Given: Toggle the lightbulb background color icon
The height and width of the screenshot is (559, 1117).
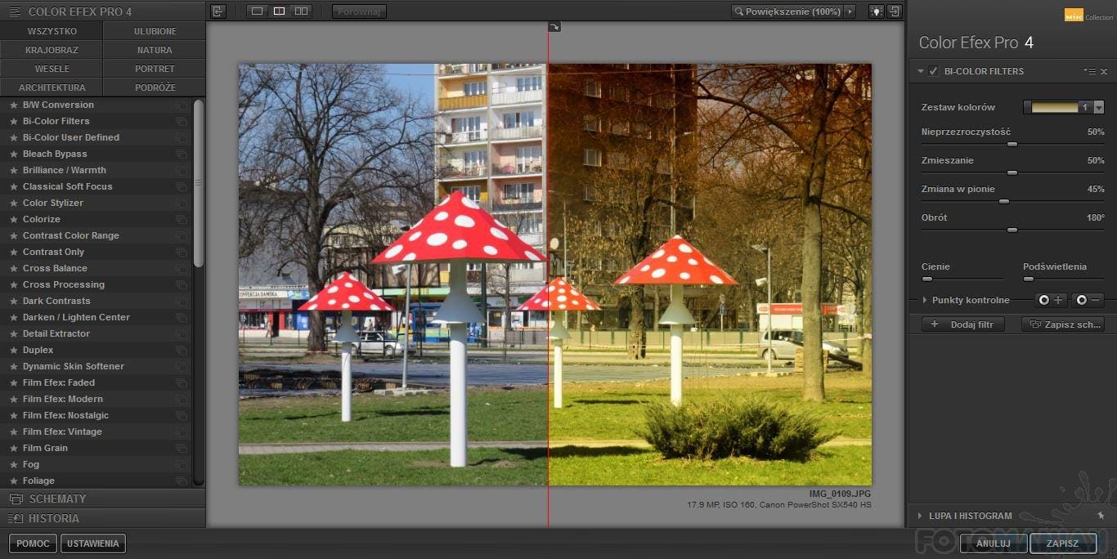Looking at the screenshot, I should [877, 11].
